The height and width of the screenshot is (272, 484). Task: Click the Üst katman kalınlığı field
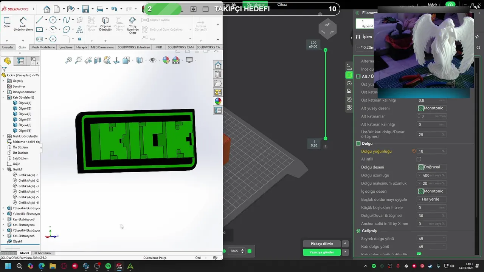(x=432, y=100)
